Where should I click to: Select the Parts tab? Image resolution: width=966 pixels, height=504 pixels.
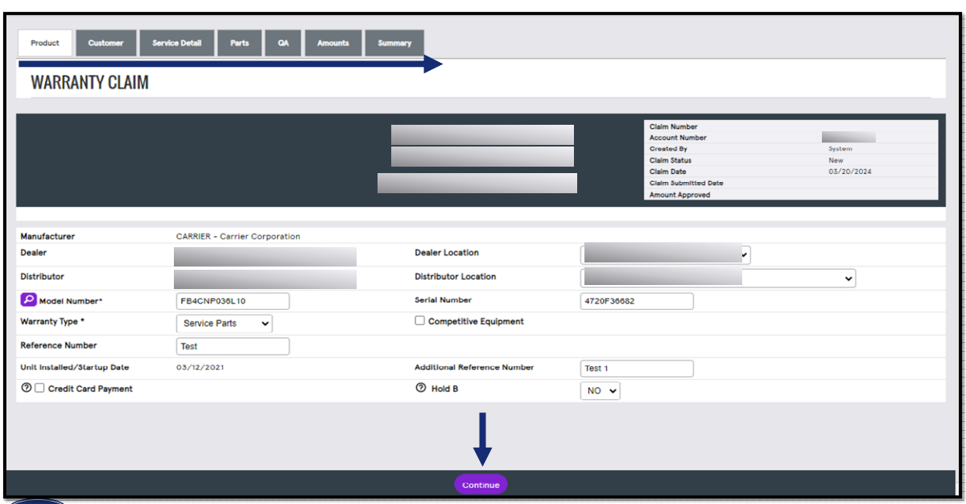(239, 42)
